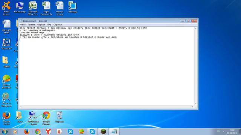This screenshot has height=135, width=241.
Task: Select the игры за столом document
Action: 59,8
